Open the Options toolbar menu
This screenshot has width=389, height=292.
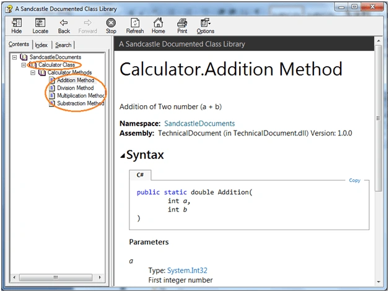click(206, 26)
